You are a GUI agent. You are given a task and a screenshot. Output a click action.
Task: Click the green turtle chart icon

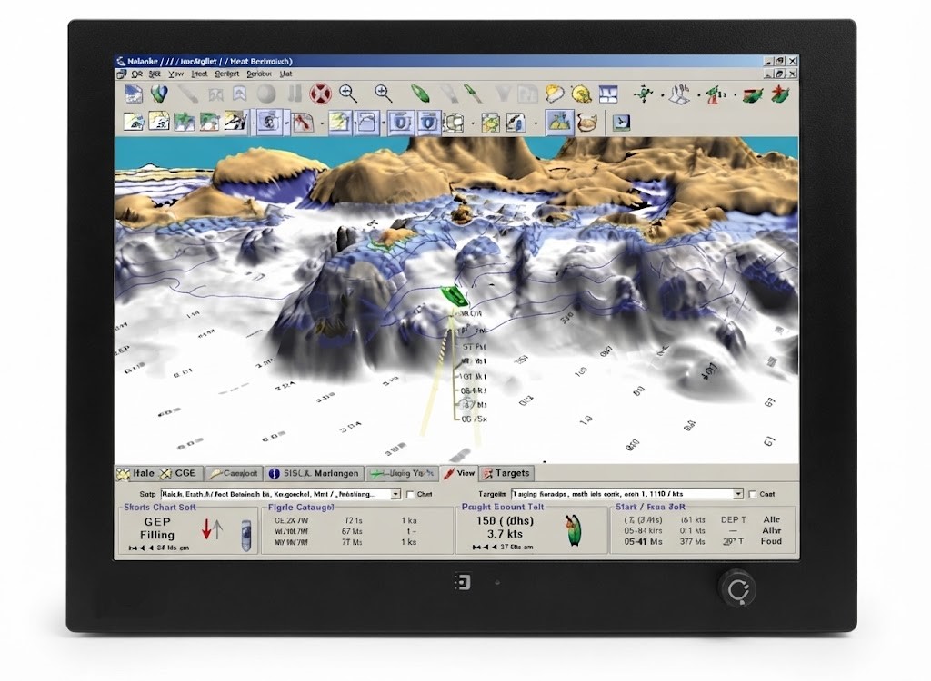490,123
